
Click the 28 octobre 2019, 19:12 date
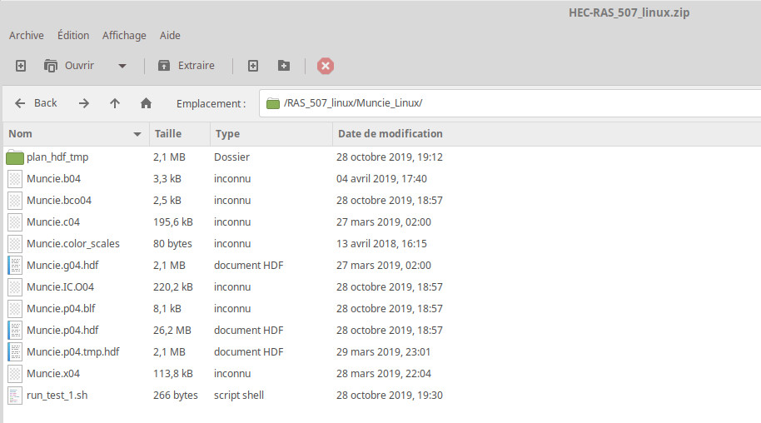pos(390,157)
